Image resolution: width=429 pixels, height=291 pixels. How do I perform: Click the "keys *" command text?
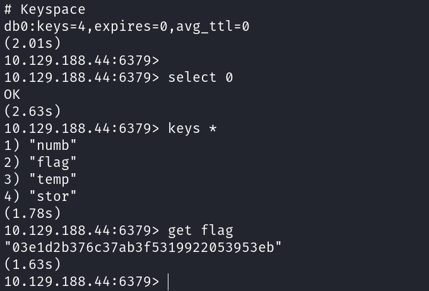coord(192,128)
